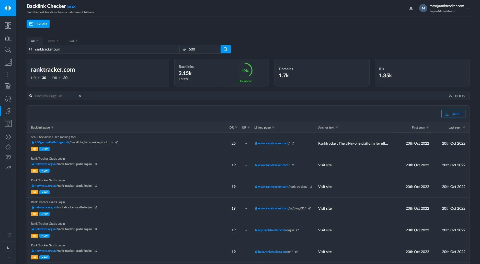Open the binoculars icon in sidebar
Image resolution: width=480 pixels, height=264 pixels.
[x=8, y=99]
